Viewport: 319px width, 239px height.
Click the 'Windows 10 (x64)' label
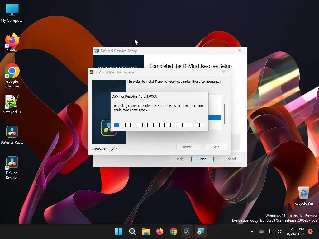pos(105,149)
